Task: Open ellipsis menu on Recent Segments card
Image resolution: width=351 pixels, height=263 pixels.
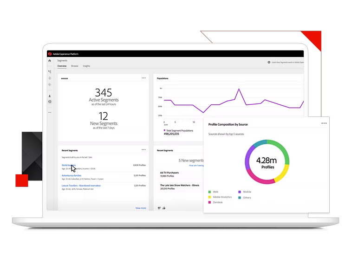Action: coord(144,150)
